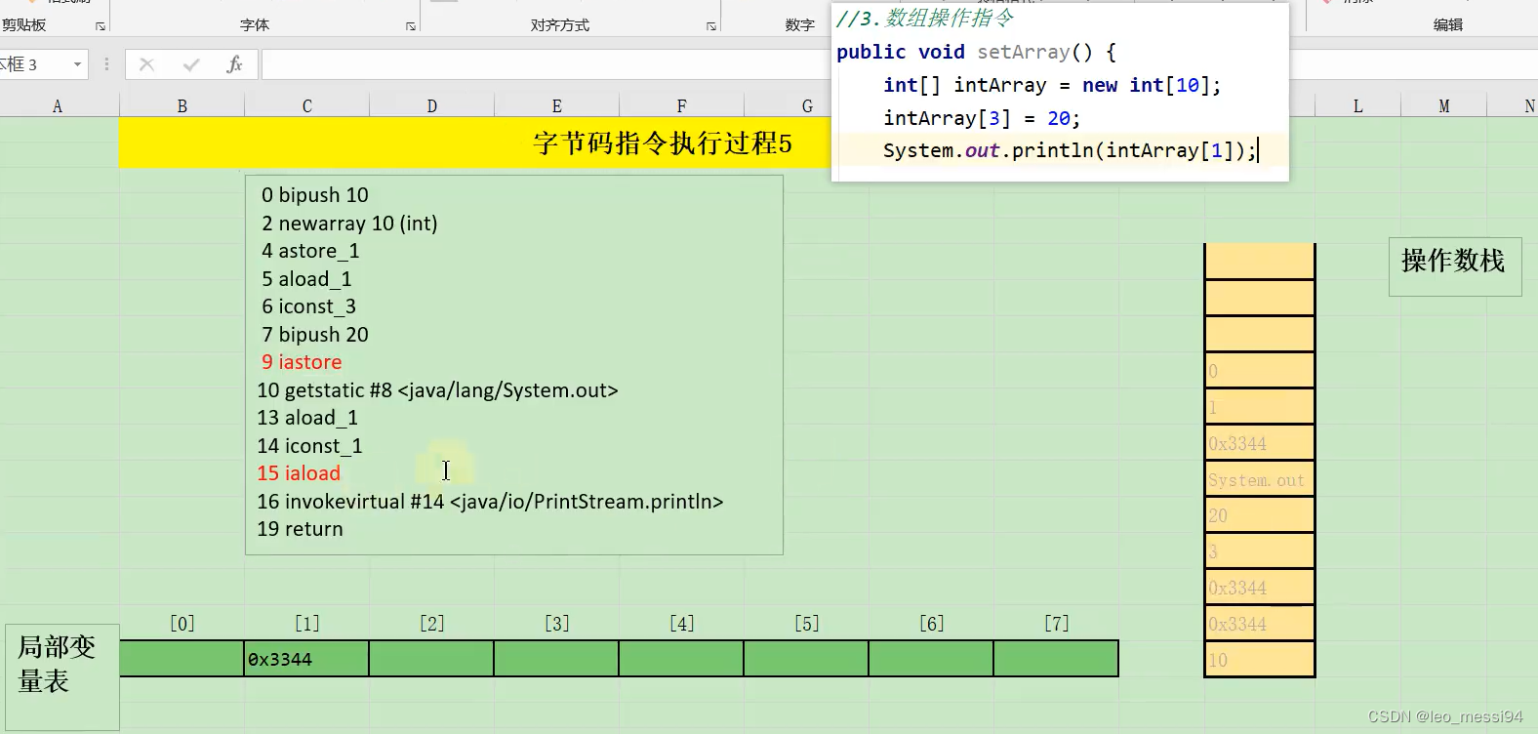Click the System.out.println code line
Viewport: 1538px width, 734px height.
[x=1070, y=150]
